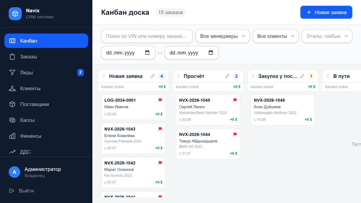Open order card NVX-2026-1049
The width and height of the screenshot is (361, 203).
pyautogui.click(x=283, y=110)
